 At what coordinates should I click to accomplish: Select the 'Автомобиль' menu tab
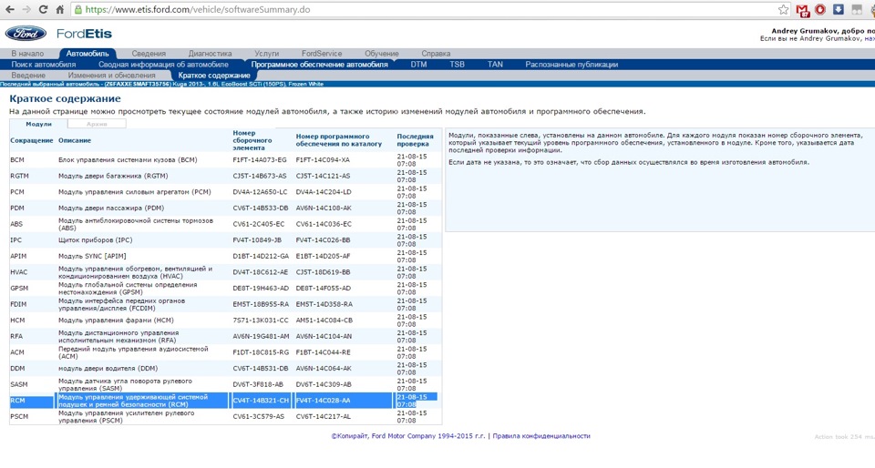[87, 54]
